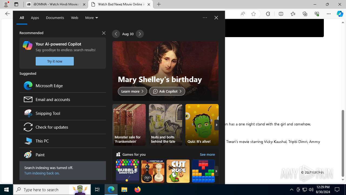Close the iBOMMA tab

click(84, 4)
